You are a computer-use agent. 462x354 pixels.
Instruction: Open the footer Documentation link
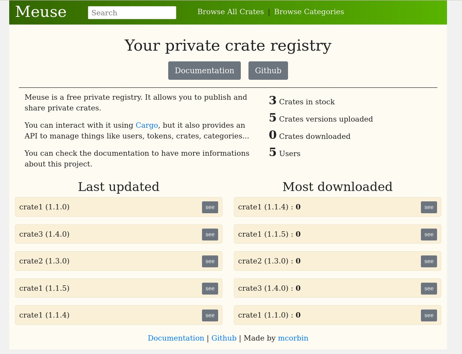176,338
